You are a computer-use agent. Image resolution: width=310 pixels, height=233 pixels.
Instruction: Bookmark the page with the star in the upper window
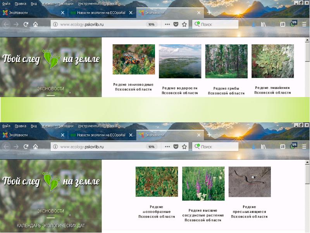(x=184, y=24)
